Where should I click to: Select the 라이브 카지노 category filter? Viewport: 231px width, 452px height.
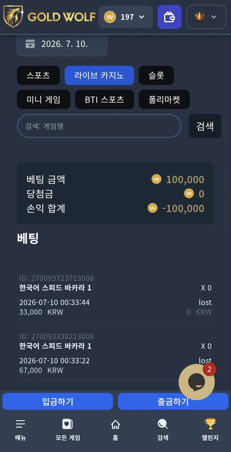[x=99, y=75]
